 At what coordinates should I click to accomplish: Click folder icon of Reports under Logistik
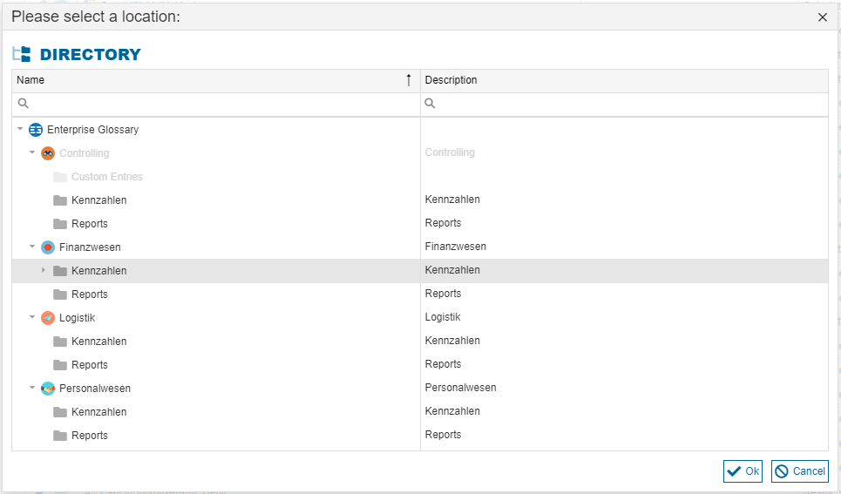coord(60,365)
